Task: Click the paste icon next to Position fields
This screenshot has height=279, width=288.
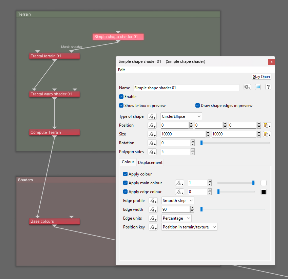Action: [x=267, y=125]
